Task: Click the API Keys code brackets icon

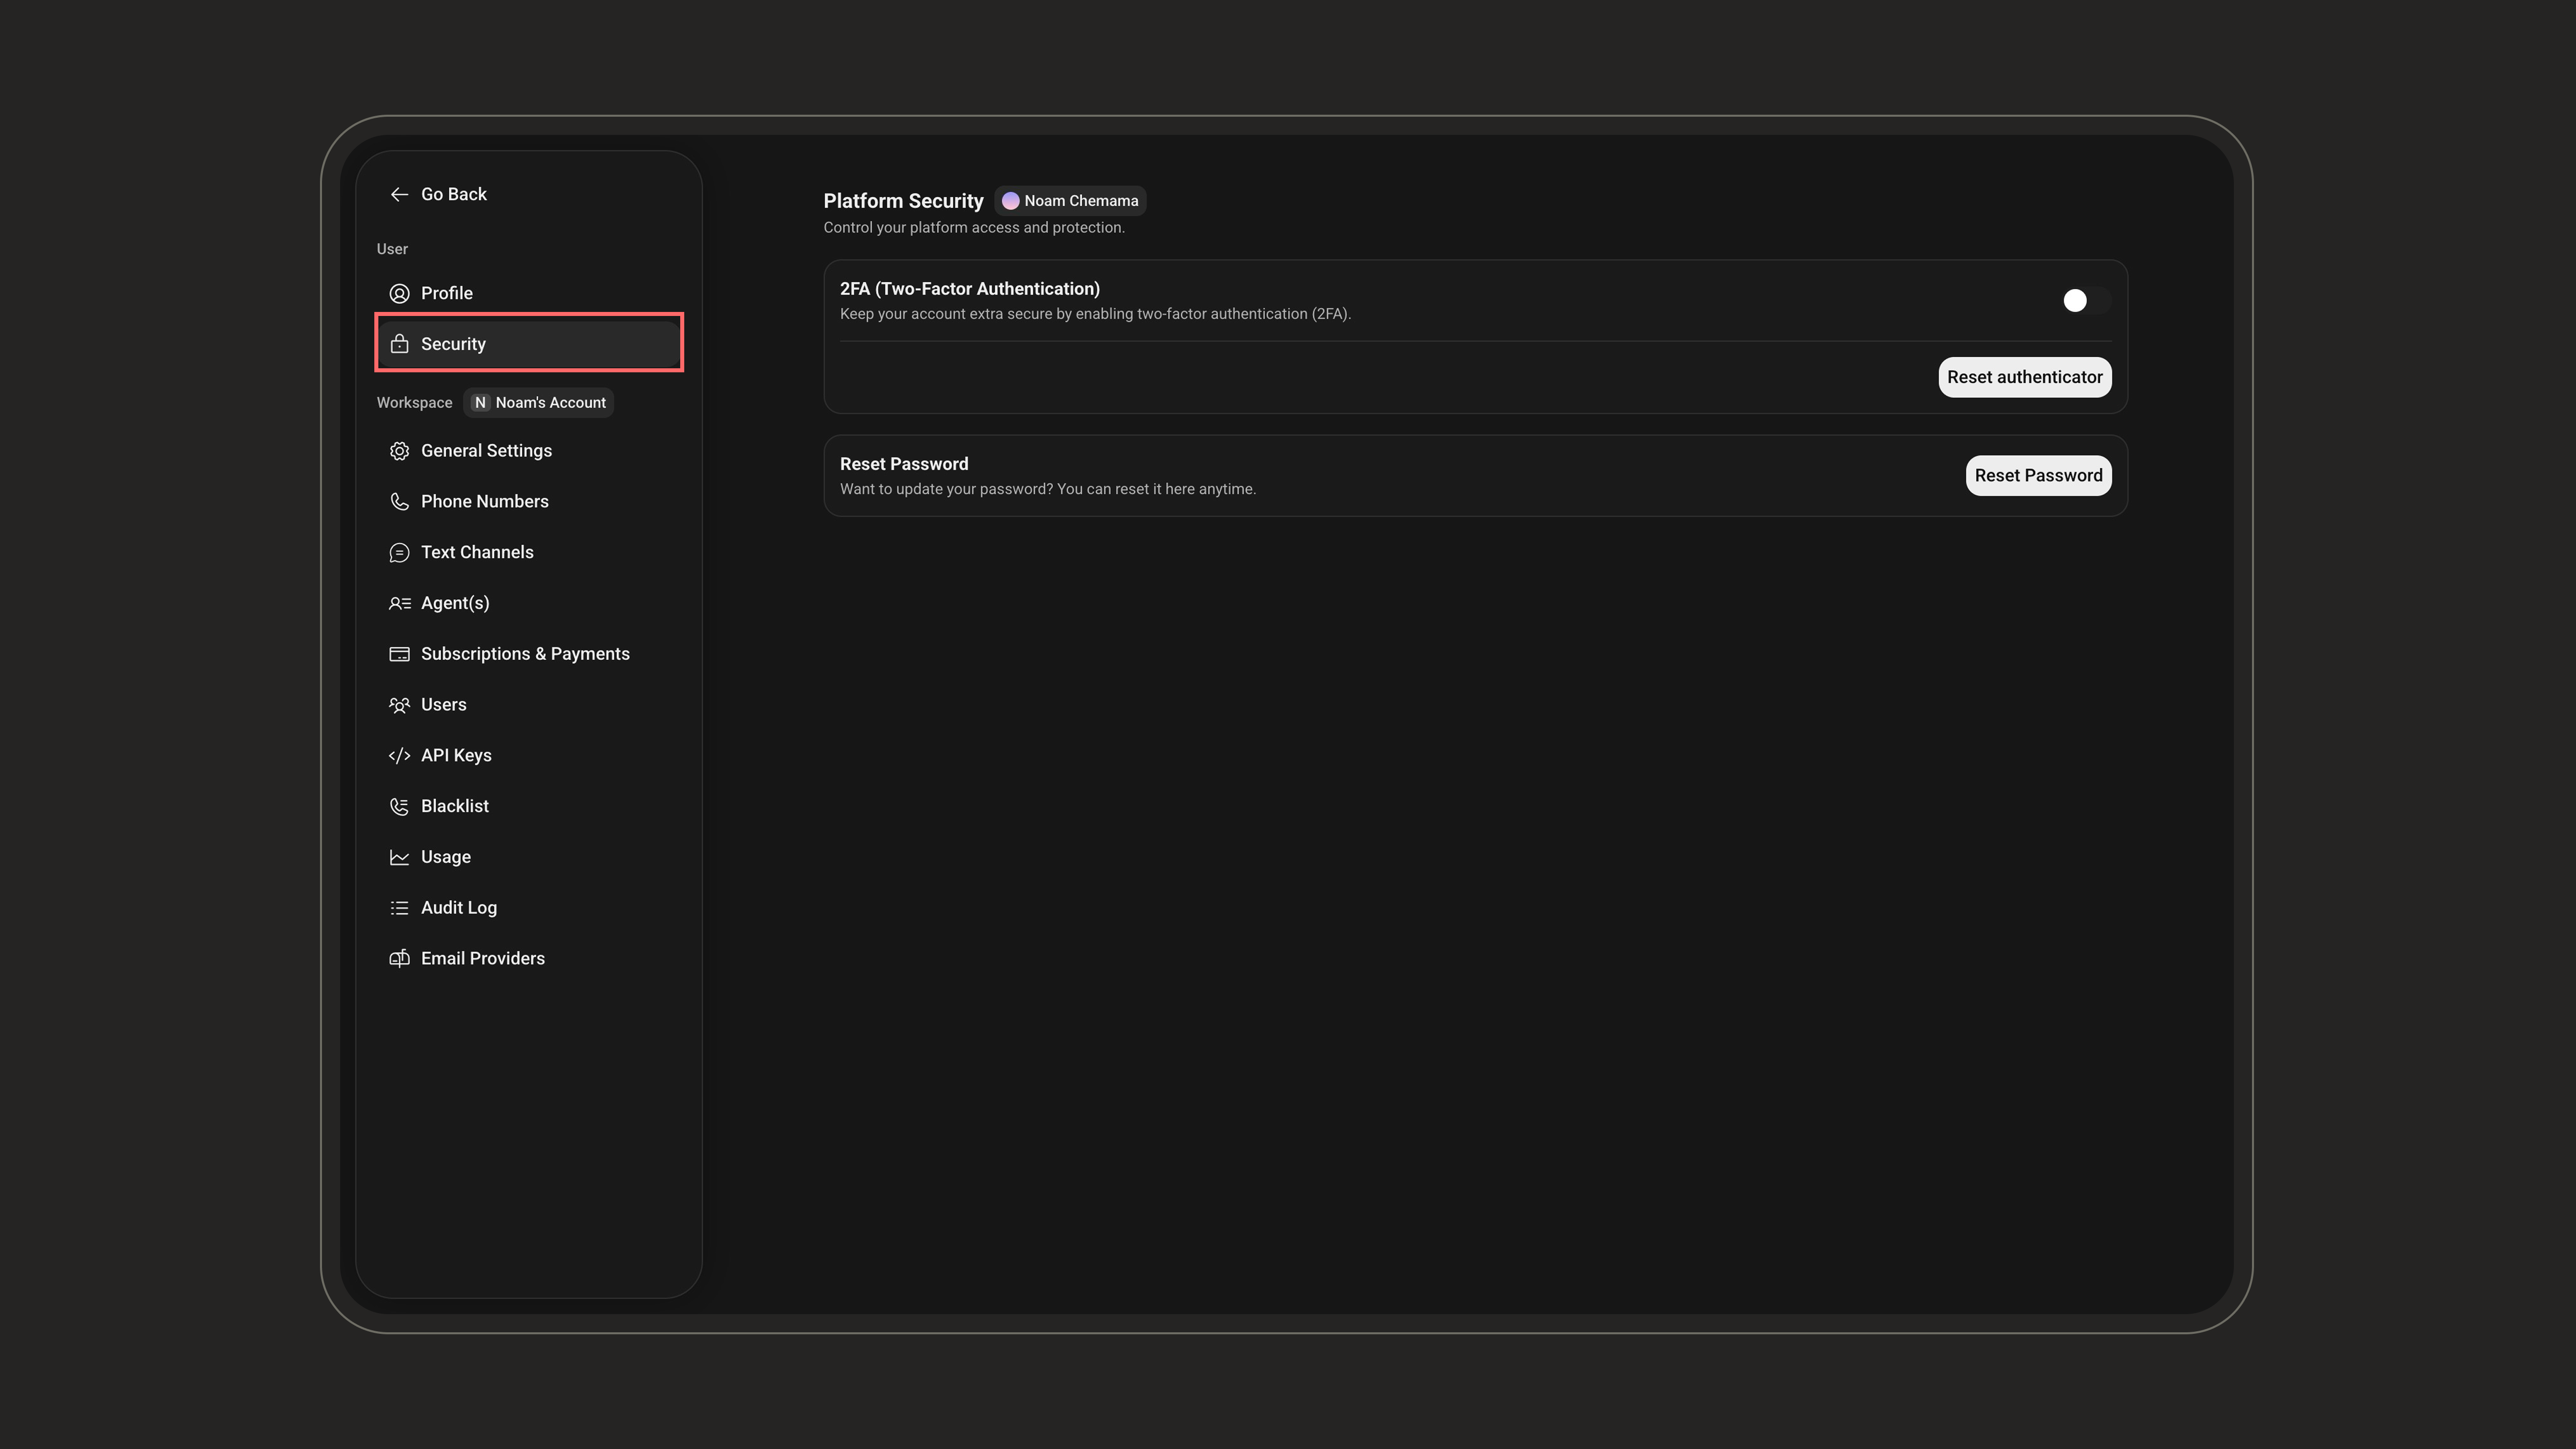Action: click(x=399, y=756)
